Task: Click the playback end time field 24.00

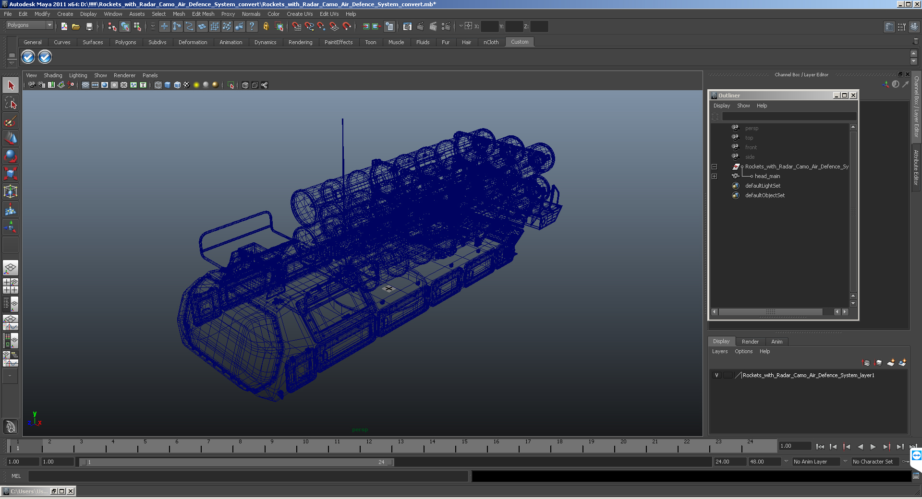Action: (730, 462)
